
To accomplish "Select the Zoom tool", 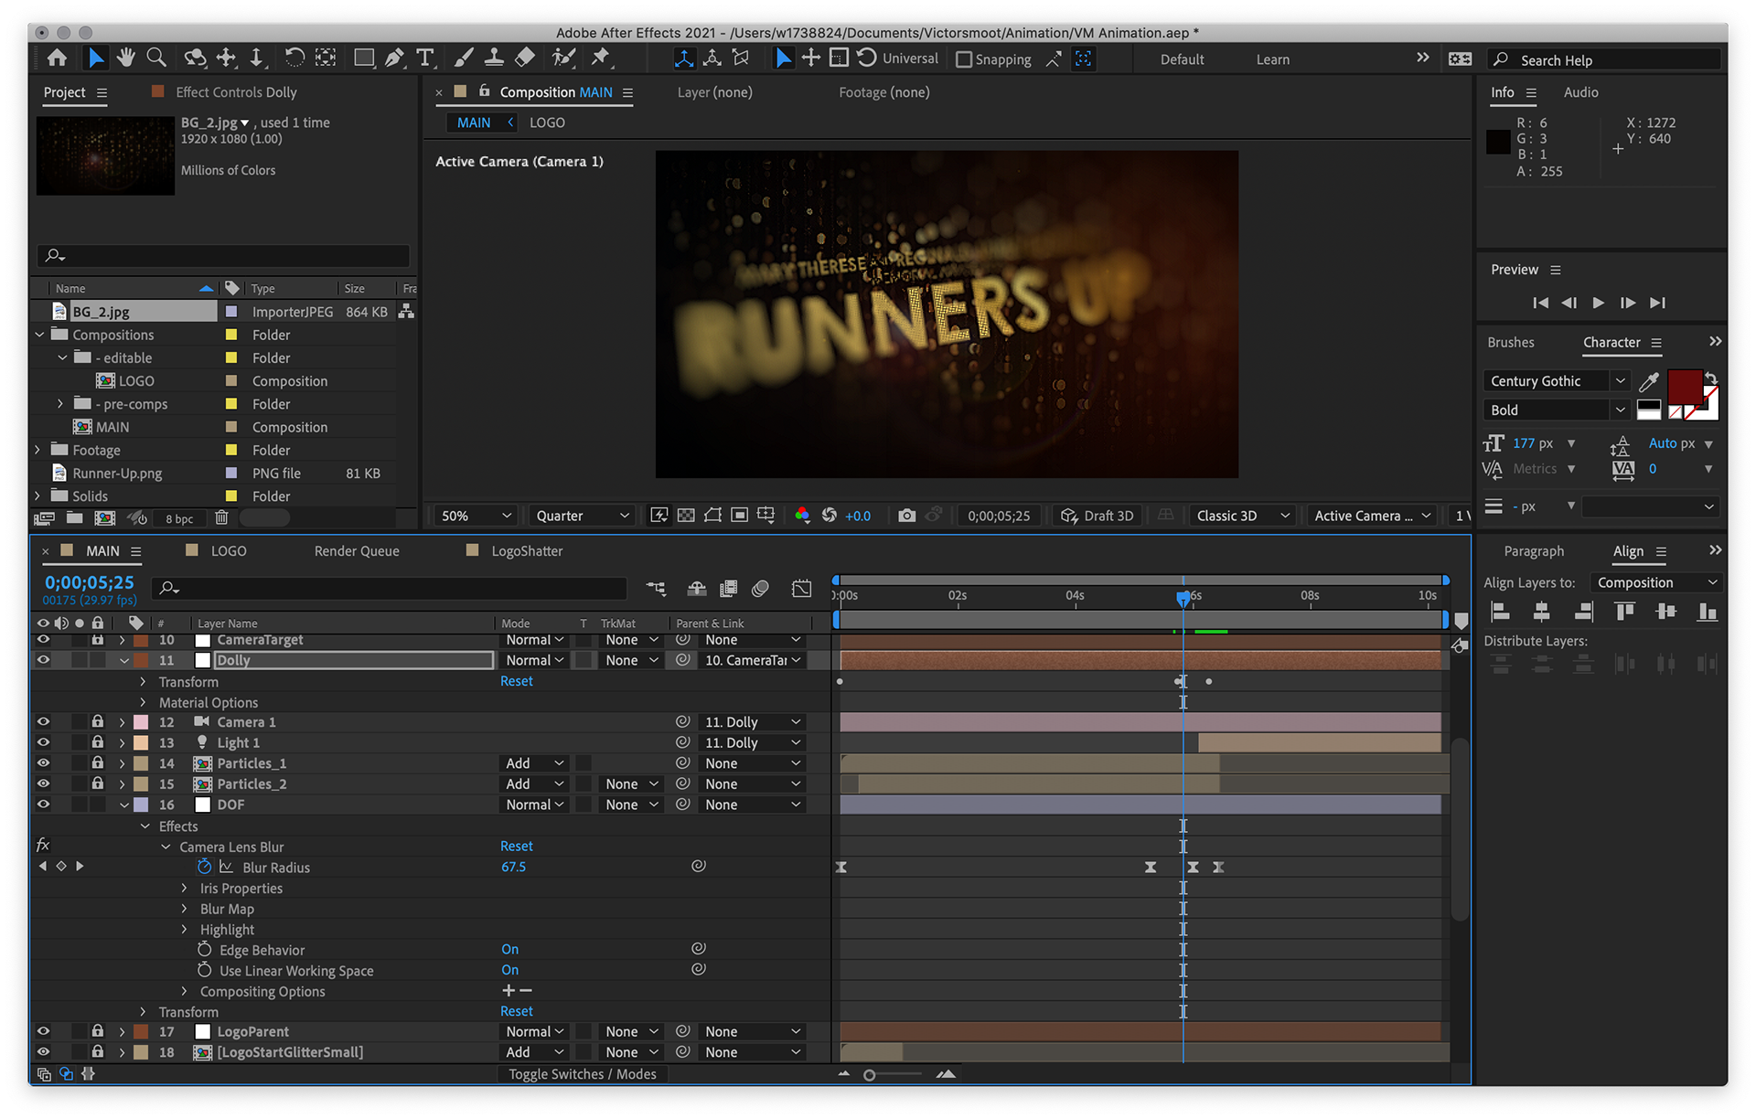I will [x=156, y=59].
